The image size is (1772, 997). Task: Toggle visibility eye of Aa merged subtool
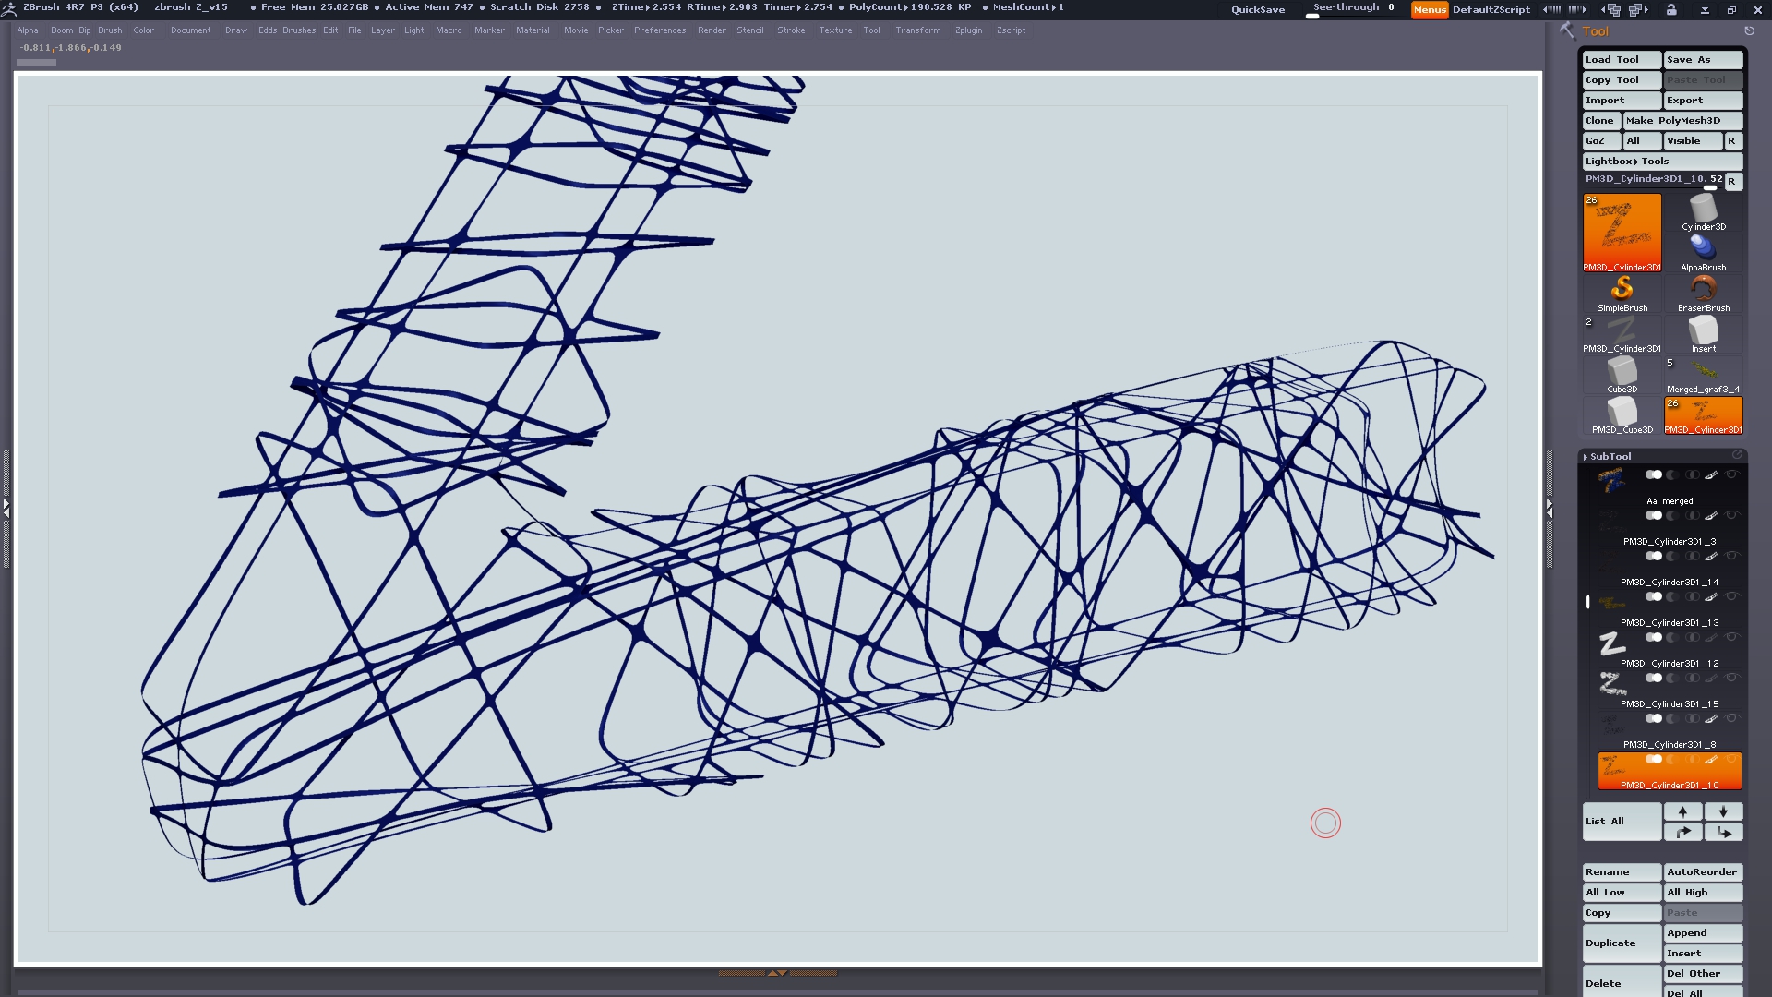[1731, 474]
